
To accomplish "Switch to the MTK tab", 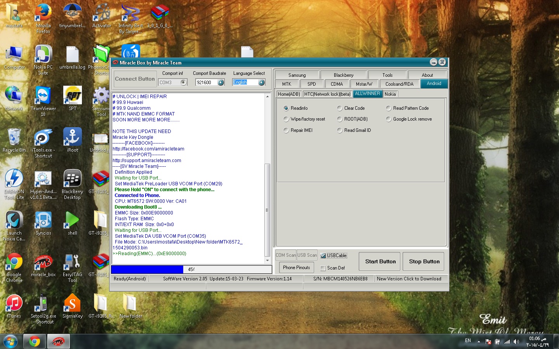I will point(287,84).
